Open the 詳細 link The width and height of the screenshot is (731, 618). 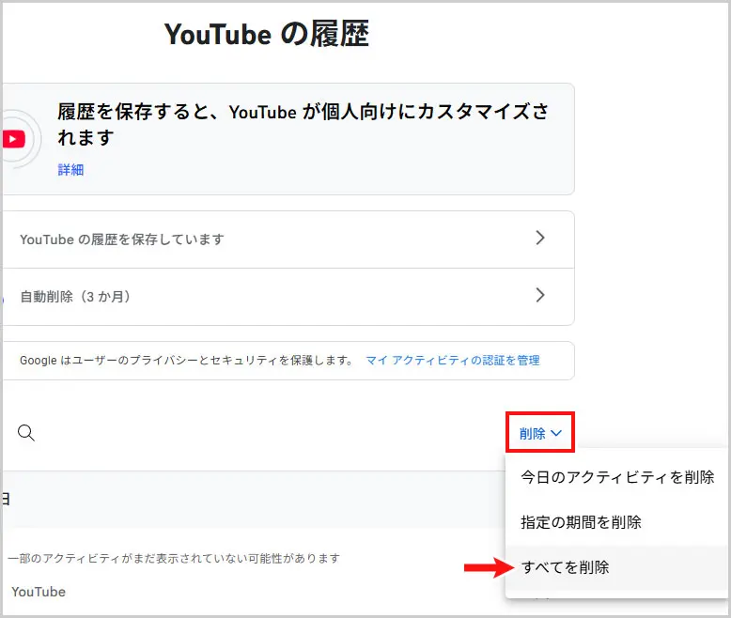point(70,170)
